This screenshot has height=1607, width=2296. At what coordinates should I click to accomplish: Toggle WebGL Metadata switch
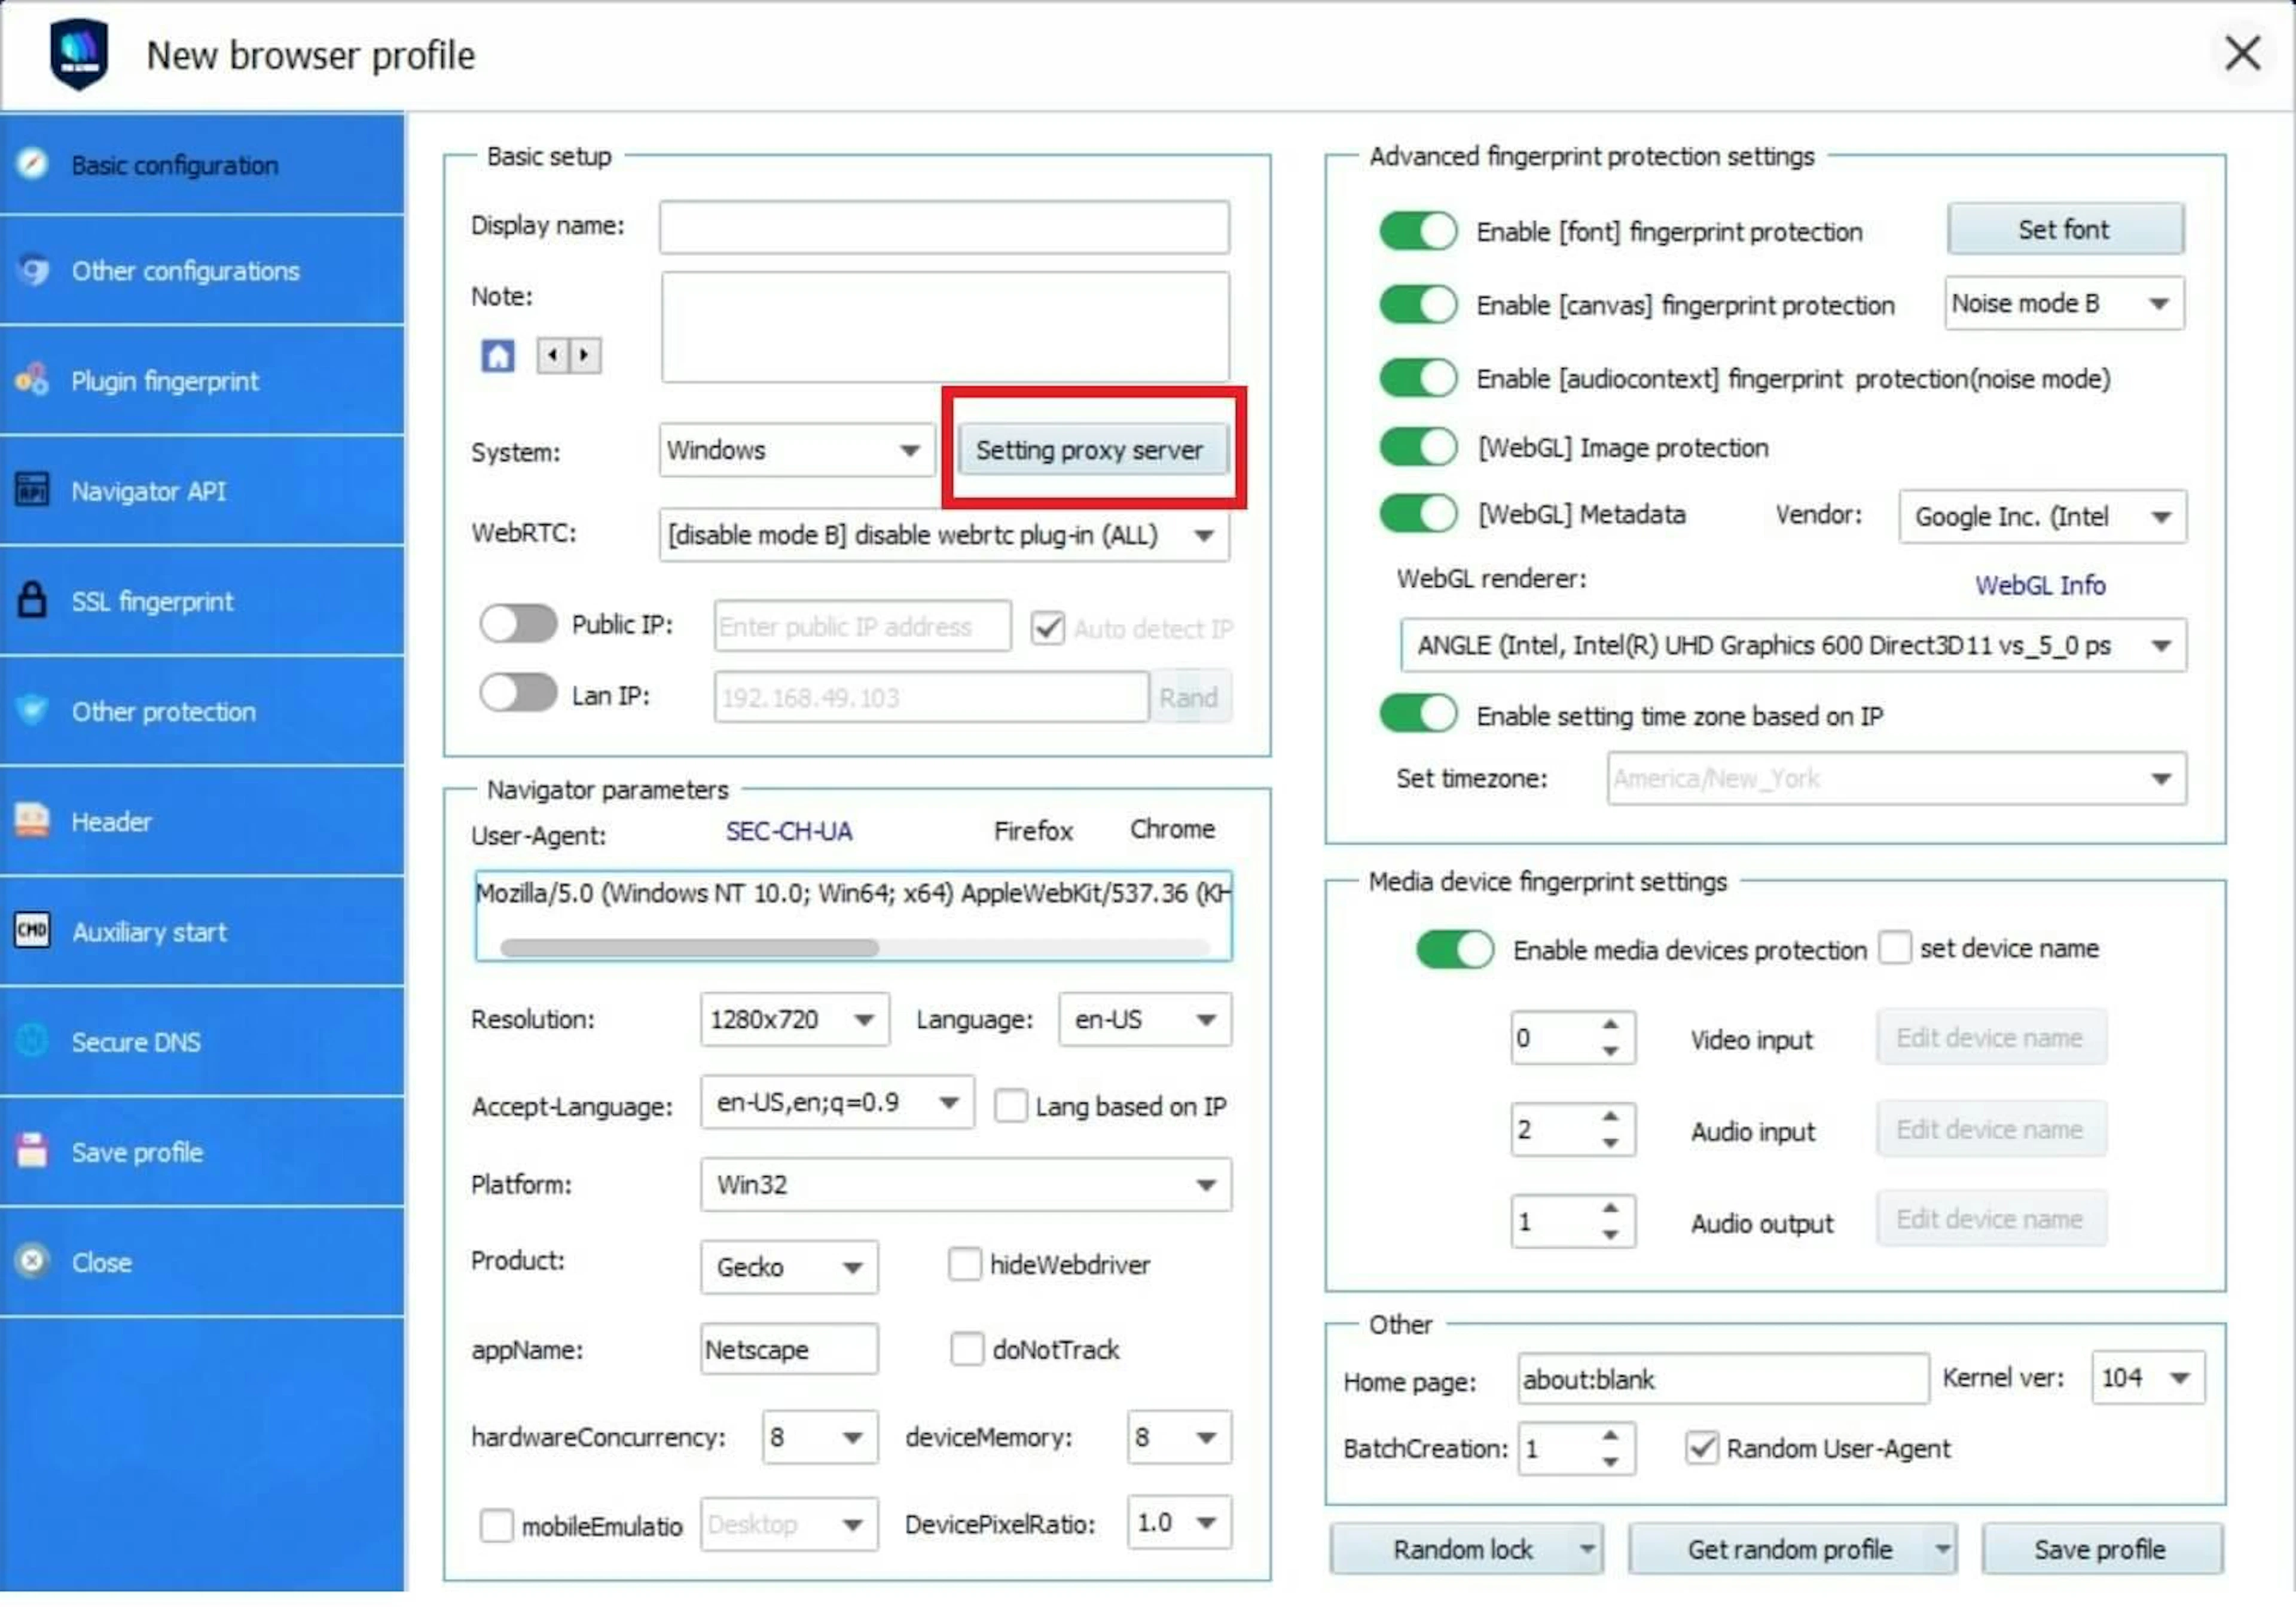tap(1418, 514)
